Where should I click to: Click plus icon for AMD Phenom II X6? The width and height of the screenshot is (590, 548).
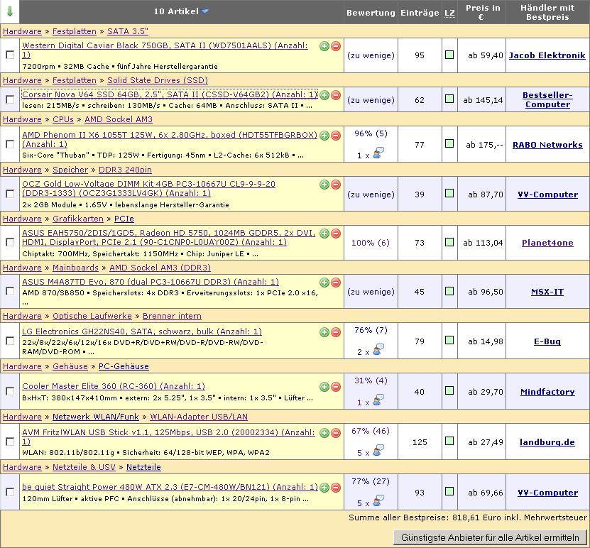324,136
